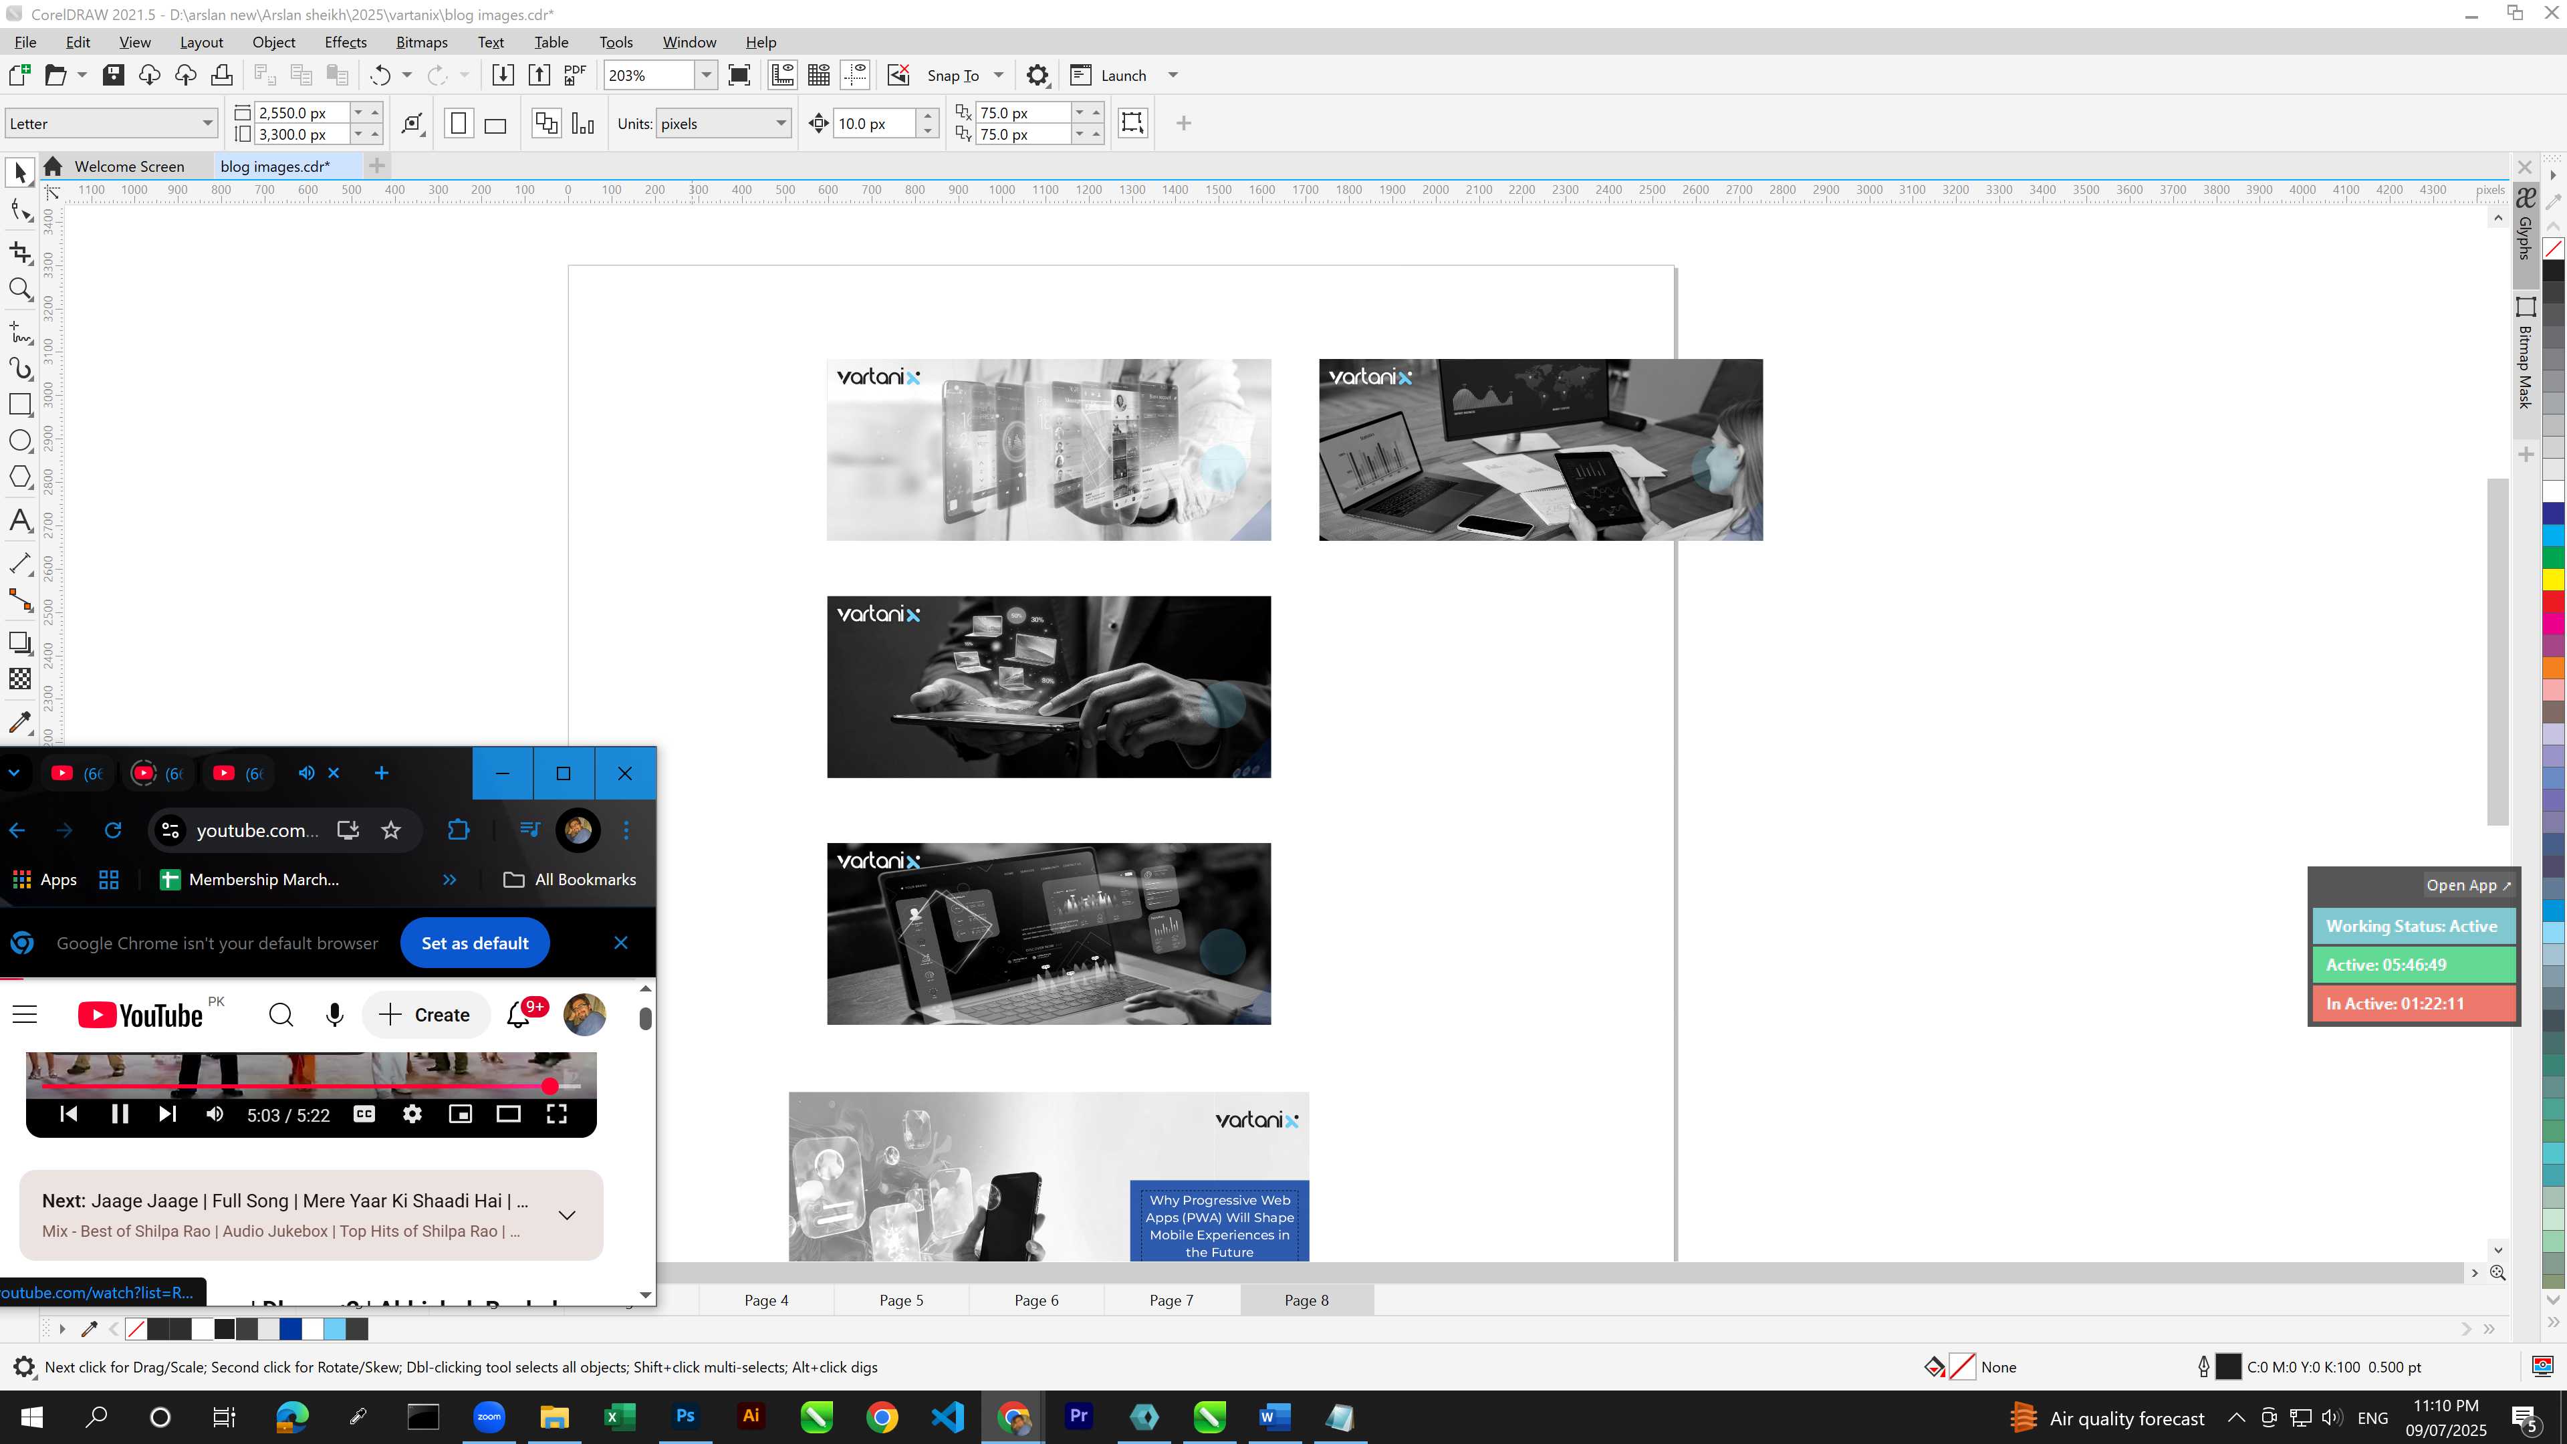Viewport: 2567px width, 1444px height.
Task: Select the Text tool
Action: [20, 520]
